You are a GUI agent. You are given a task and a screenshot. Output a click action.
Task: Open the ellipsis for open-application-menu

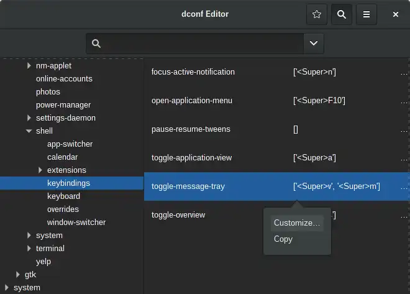tap(404, 102)
